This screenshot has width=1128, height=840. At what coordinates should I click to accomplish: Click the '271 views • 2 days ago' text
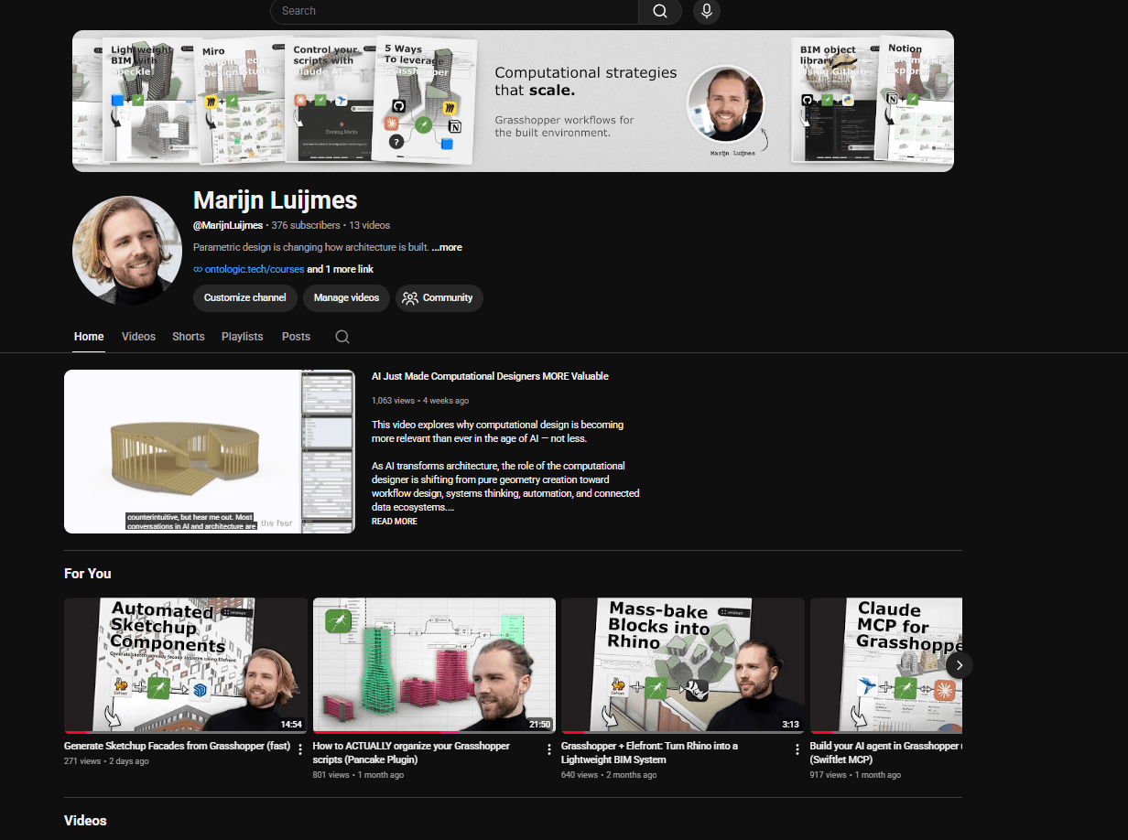tap(106, 761)
